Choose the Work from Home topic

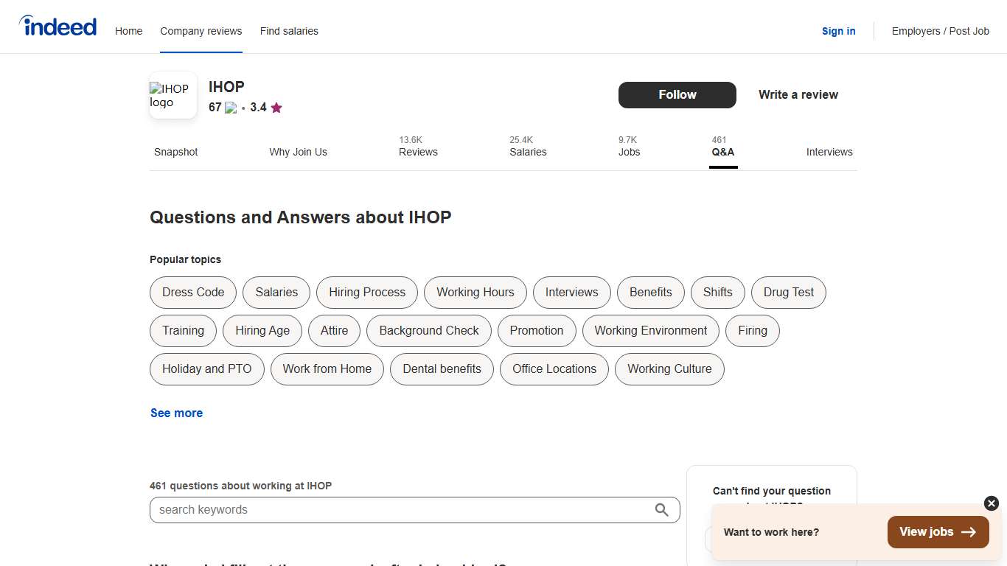coord(327,369)
